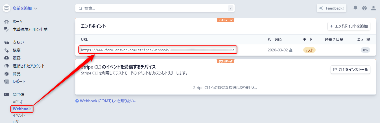Image resolution: width=380 pixels, height=123 pixels.
Task: Click the search magnifier icon
Action: [x=80, y=8]
